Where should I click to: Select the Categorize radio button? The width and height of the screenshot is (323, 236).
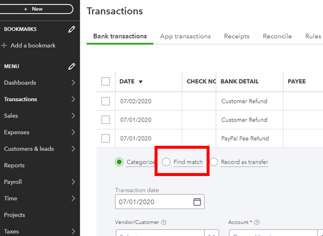coord(119,162)
